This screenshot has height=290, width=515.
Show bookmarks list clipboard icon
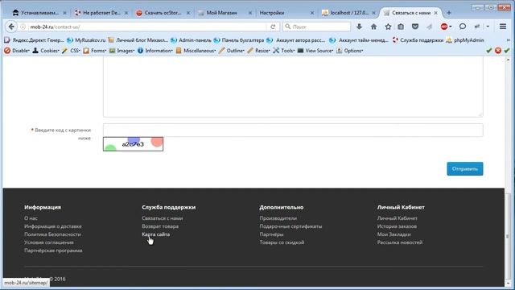pos(401,27)
